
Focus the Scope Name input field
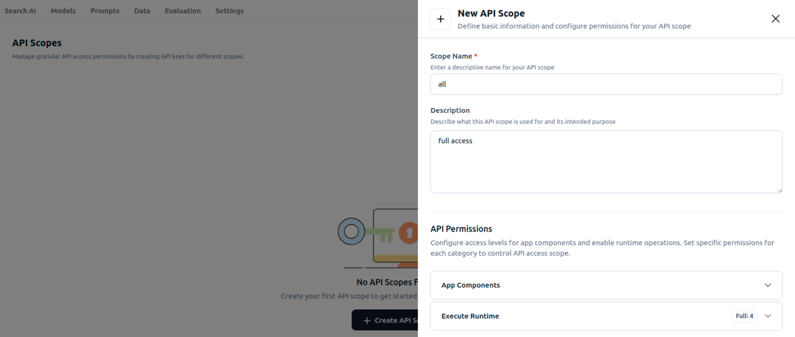pos(606,84)
